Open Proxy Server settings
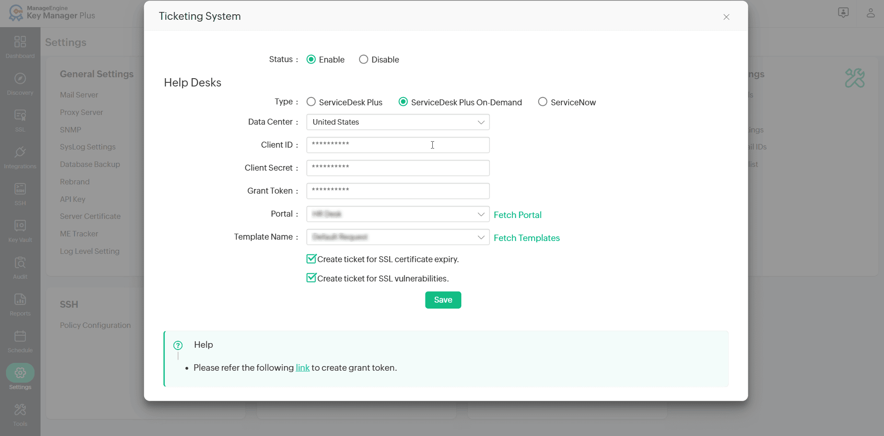The width and height of the screenshot is (884, 436). (81, 112)
